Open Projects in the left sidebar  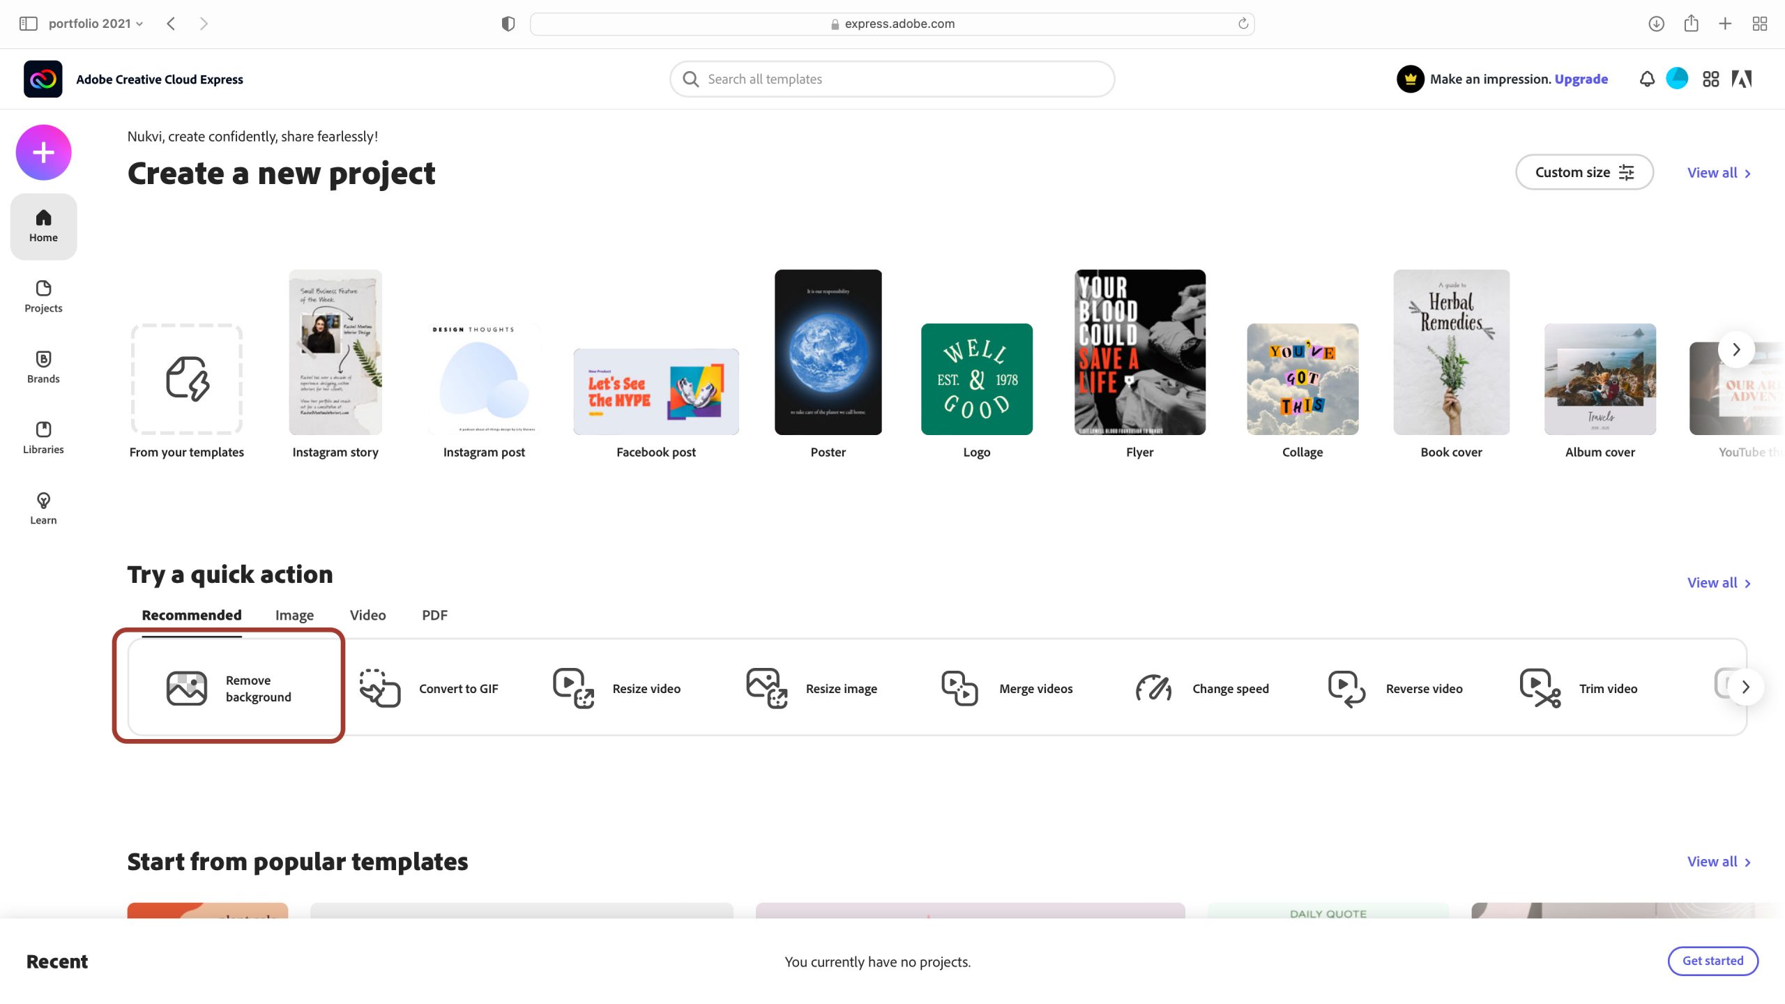[x=43, y=296]
